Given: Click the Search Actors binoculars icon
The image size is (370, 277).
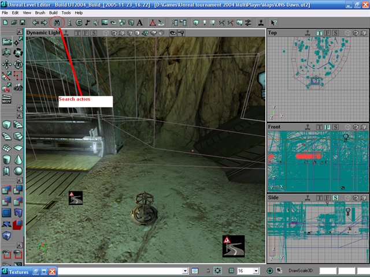Looking at the screenshot, I should pos(57,23).
